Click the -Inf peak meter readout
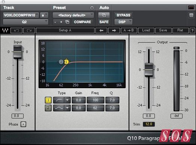The height and width of the screenshot is (145, 196). click(177, 116)
